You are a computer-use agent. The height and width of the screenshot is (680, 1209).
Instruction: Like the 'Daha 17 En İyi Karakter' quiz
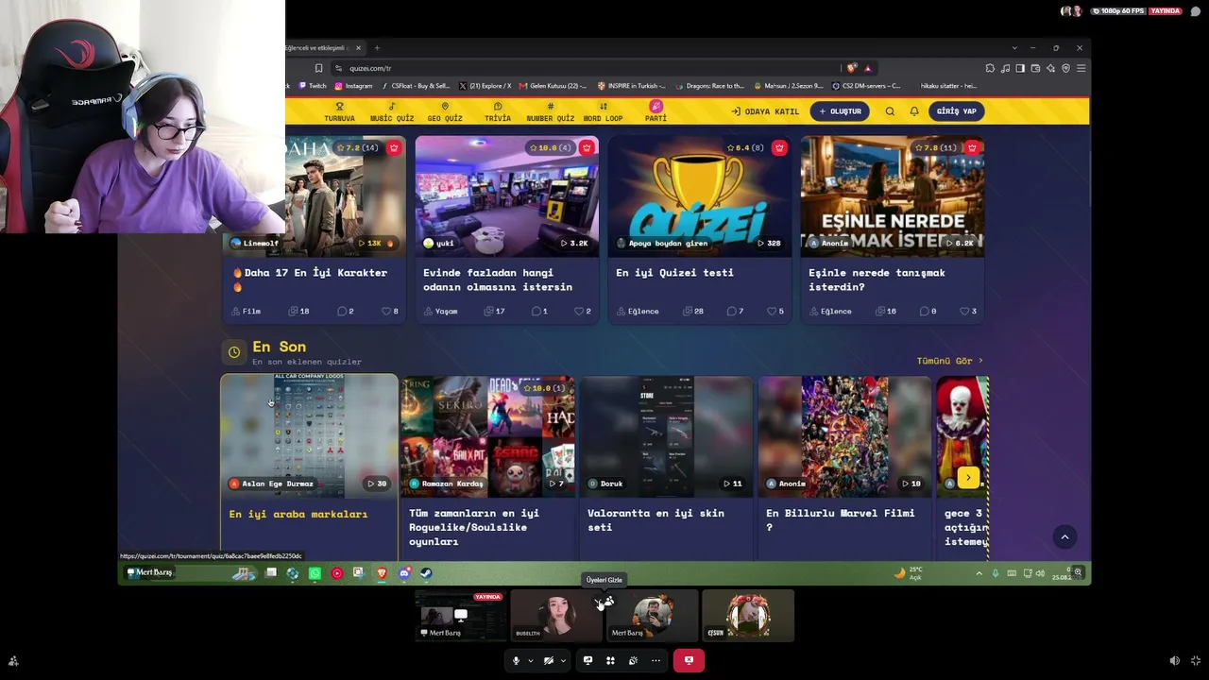(x=390, y=311)
